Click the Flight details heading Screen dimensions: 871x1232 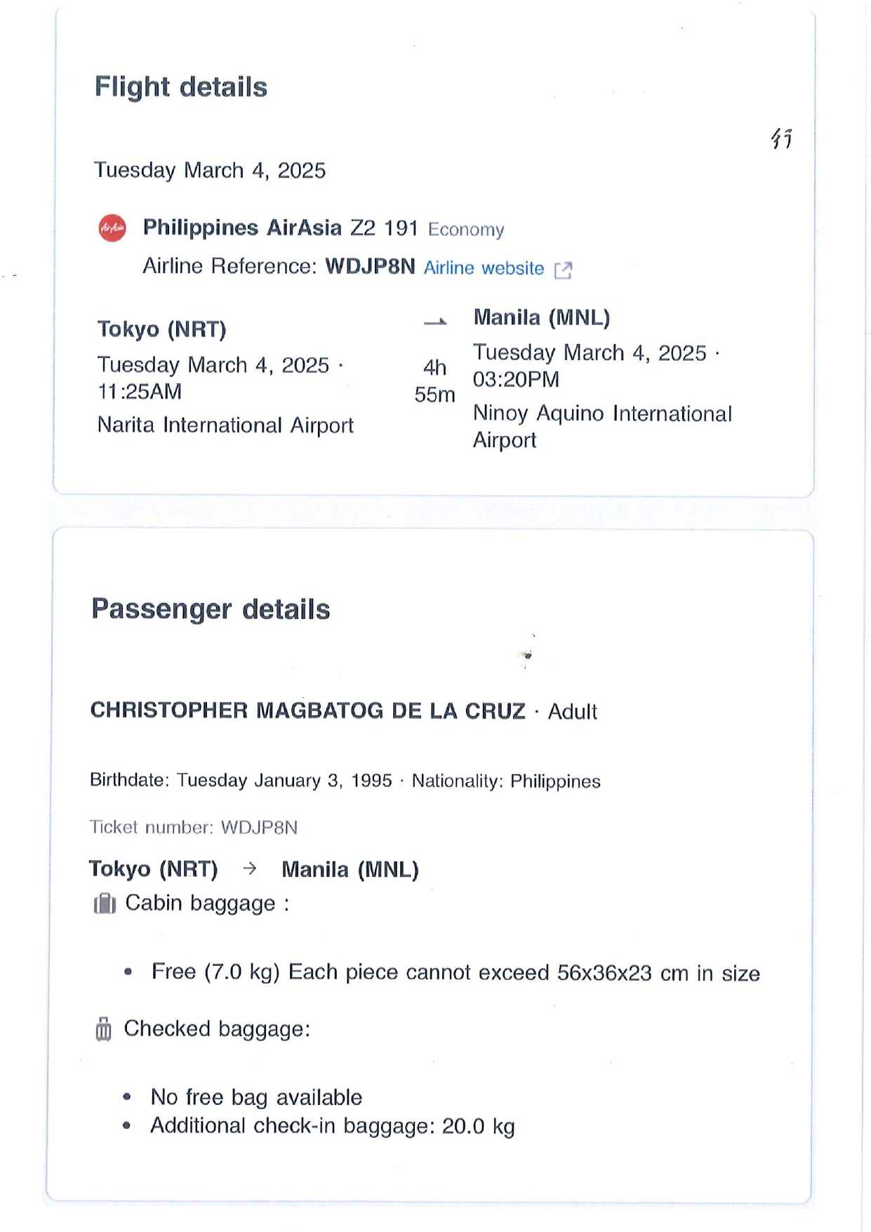181,87
